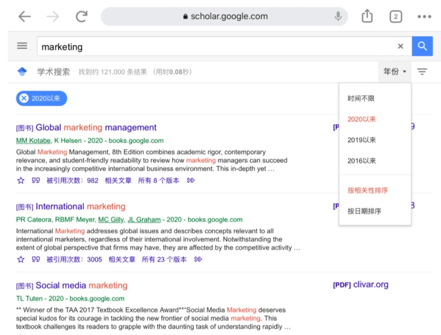Expand more options for Global marketing management

coord(191,180)
